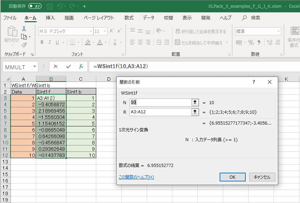Click OK in the function arguments dialog
The height and width of the screenshot is (203, 300).
point(232,177)
